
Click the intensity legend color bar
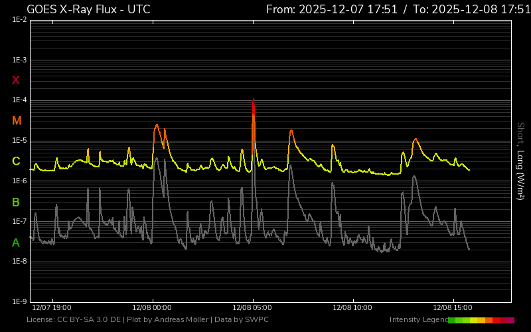pos(481,320)
